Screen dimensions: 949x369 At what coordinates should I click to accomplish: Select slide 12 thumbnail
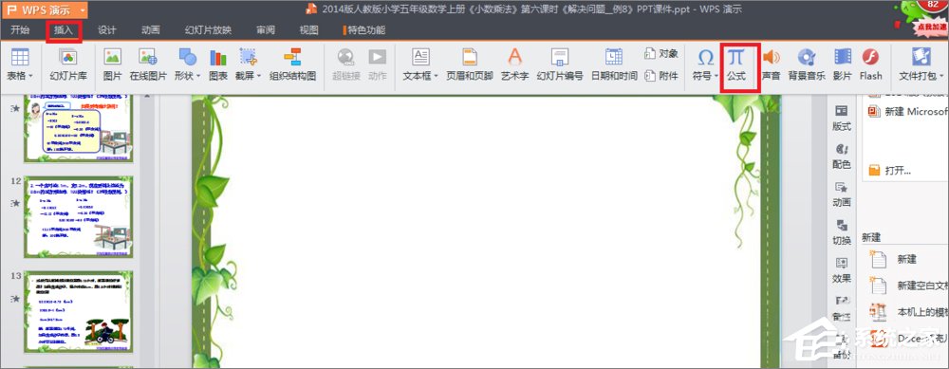79,217
